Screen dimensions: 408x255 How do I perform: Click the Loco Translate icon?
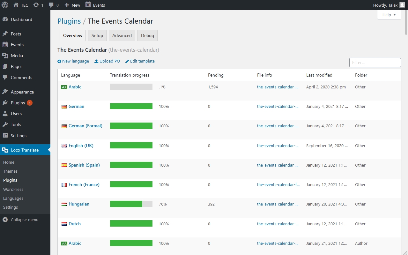point(5,150)
